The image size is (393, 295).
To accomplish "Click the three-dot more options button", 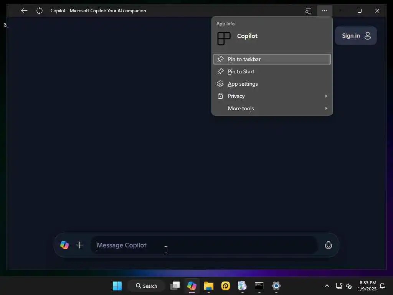I will point(325,11).
